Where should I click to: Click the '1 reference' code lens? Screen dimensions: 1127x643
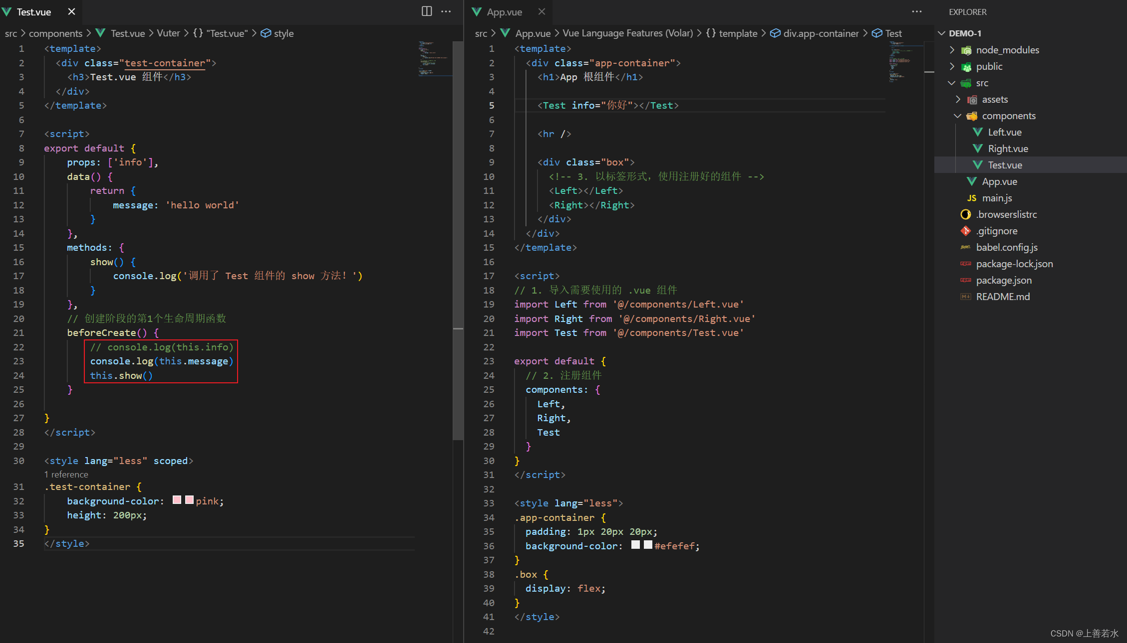pos(66,475)
